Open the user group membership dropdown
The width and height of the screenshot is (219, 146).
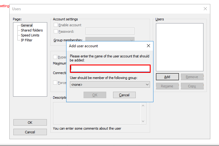110,84
